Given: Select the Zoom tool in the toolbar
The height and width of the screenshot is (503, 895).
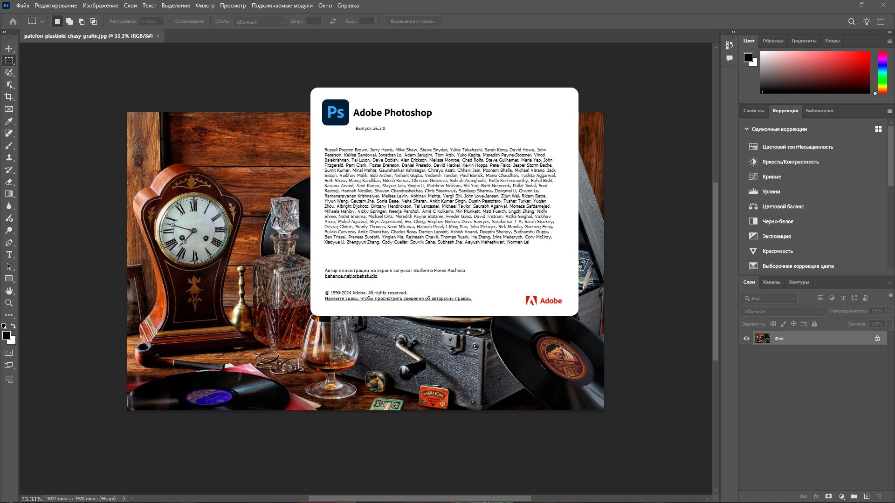Looking at the screenshot, I should (x=9, y=303).
